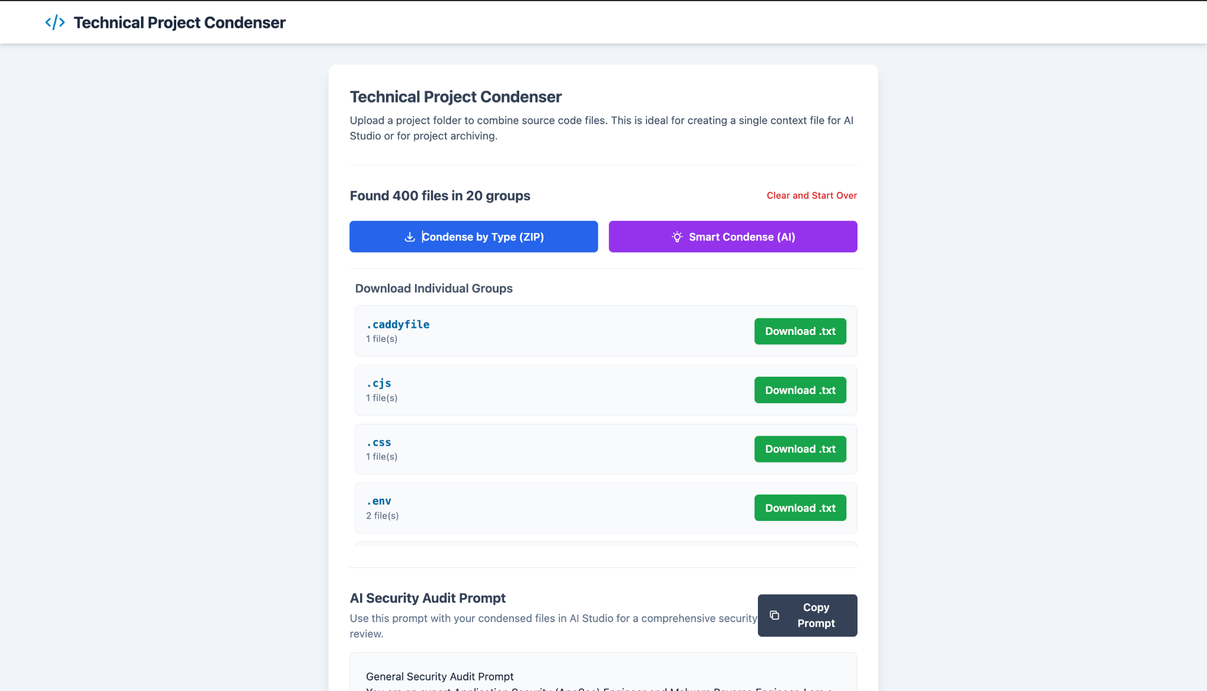Download the .caddyfile group as .txt
The width and height of the screenshot is (1207, 691).
(x=800, y=331)
